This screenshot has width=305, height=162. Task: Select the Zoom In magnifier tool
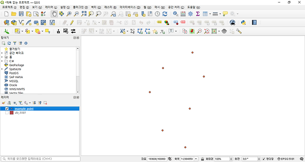(69, 14)
